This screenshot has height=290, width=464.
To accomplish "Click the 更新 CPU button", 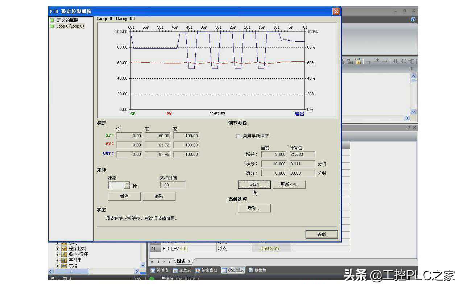I will [x=289, y=185].
